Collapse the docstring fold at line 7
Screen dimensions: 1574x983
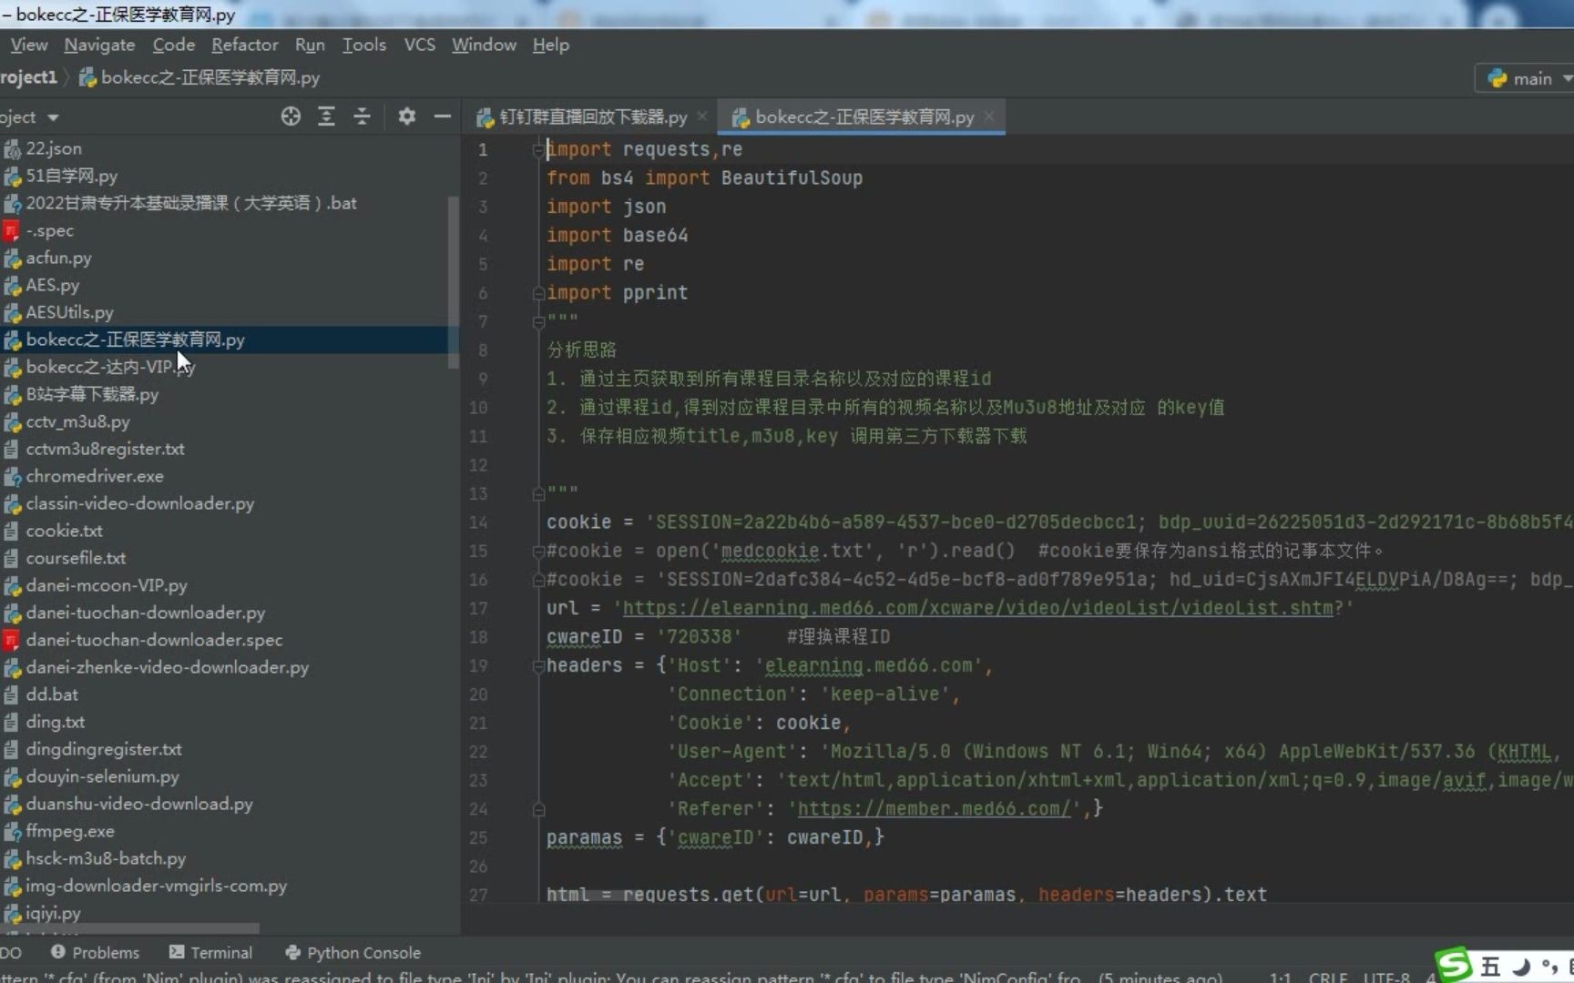[x=537, y=321]
